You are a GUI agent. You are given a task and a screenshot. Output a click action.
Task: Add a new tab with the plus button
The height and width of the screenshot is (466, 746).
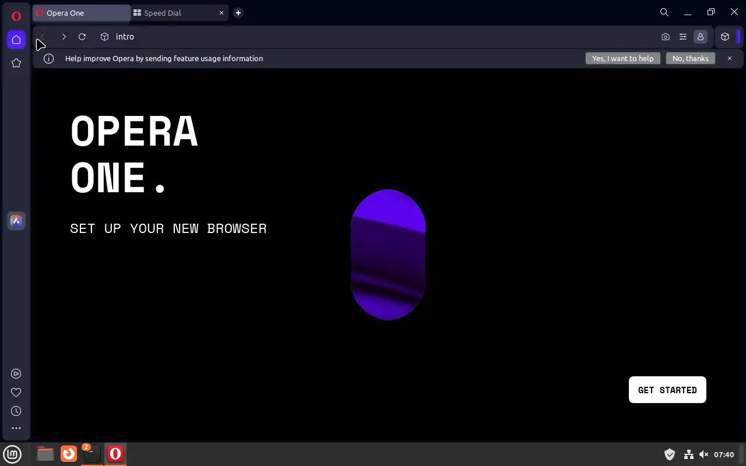tap(238, 13)
